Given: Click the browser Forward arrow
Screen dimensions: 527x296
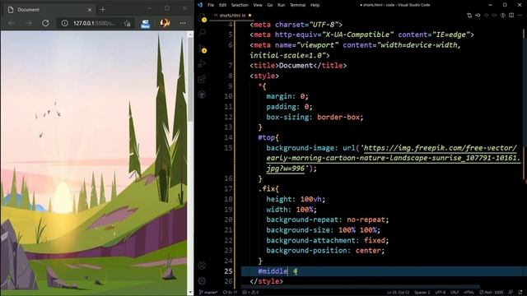Looking at the screenshot, I should click(29, 23).
